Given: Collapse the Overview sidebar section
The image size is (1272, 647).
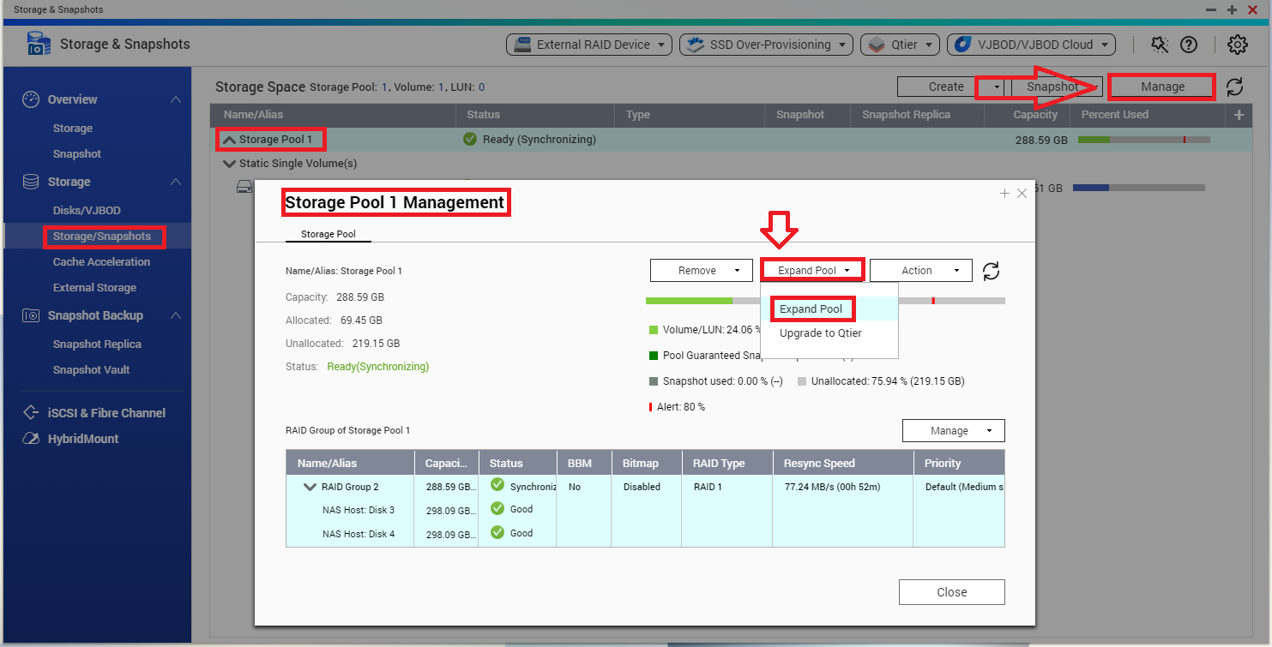Looking at the screenshot, I should coord(176,99).
